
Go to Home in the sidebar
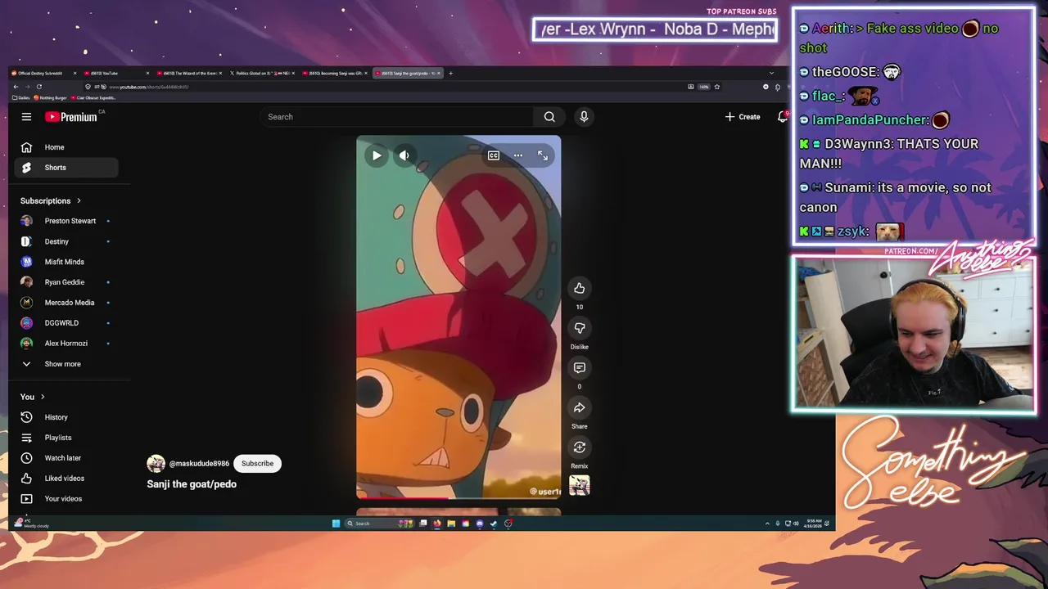coord(66,147)
